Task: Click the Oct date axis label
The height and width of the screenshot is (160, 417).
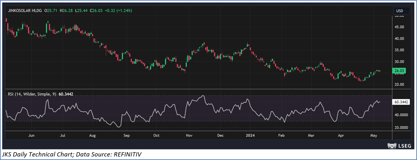Action: coord(156,135)
